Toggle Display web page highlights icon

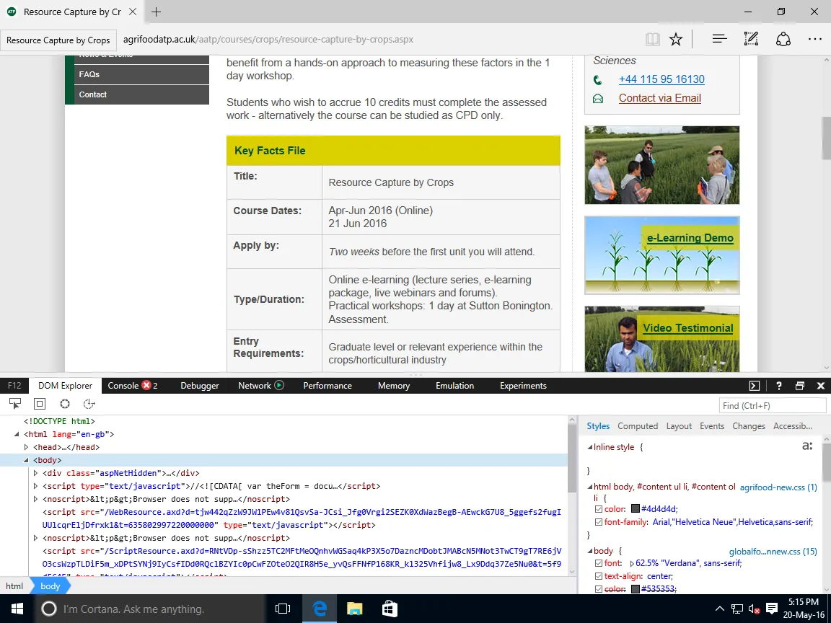[x=40, y=404]
